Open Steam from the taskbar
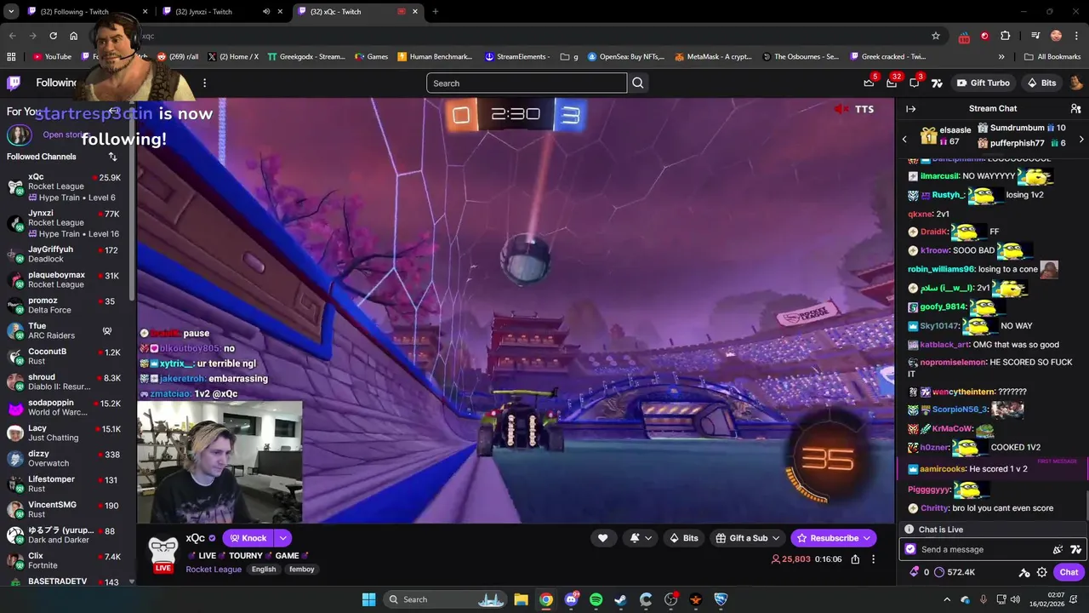The image size is (1089, 613). [x=621, y=599]
